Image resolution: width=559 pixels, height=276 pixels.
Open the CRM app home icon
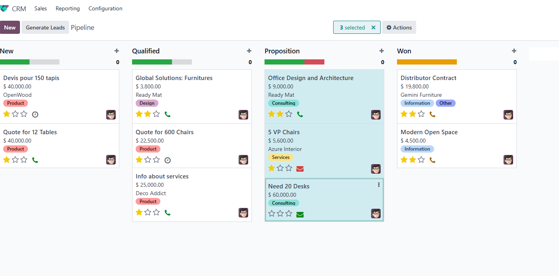click(4, 8)
